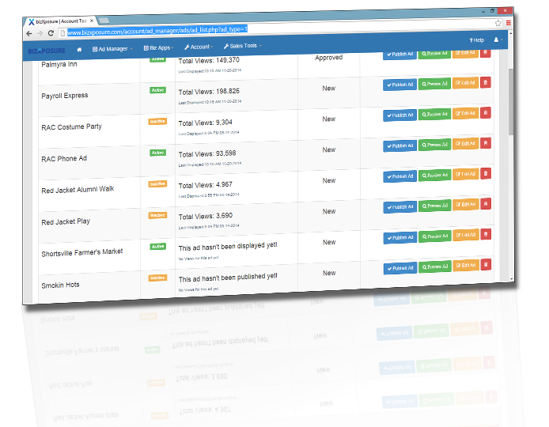Click the Active badge for Payroll Express

(x=158, y=90)
